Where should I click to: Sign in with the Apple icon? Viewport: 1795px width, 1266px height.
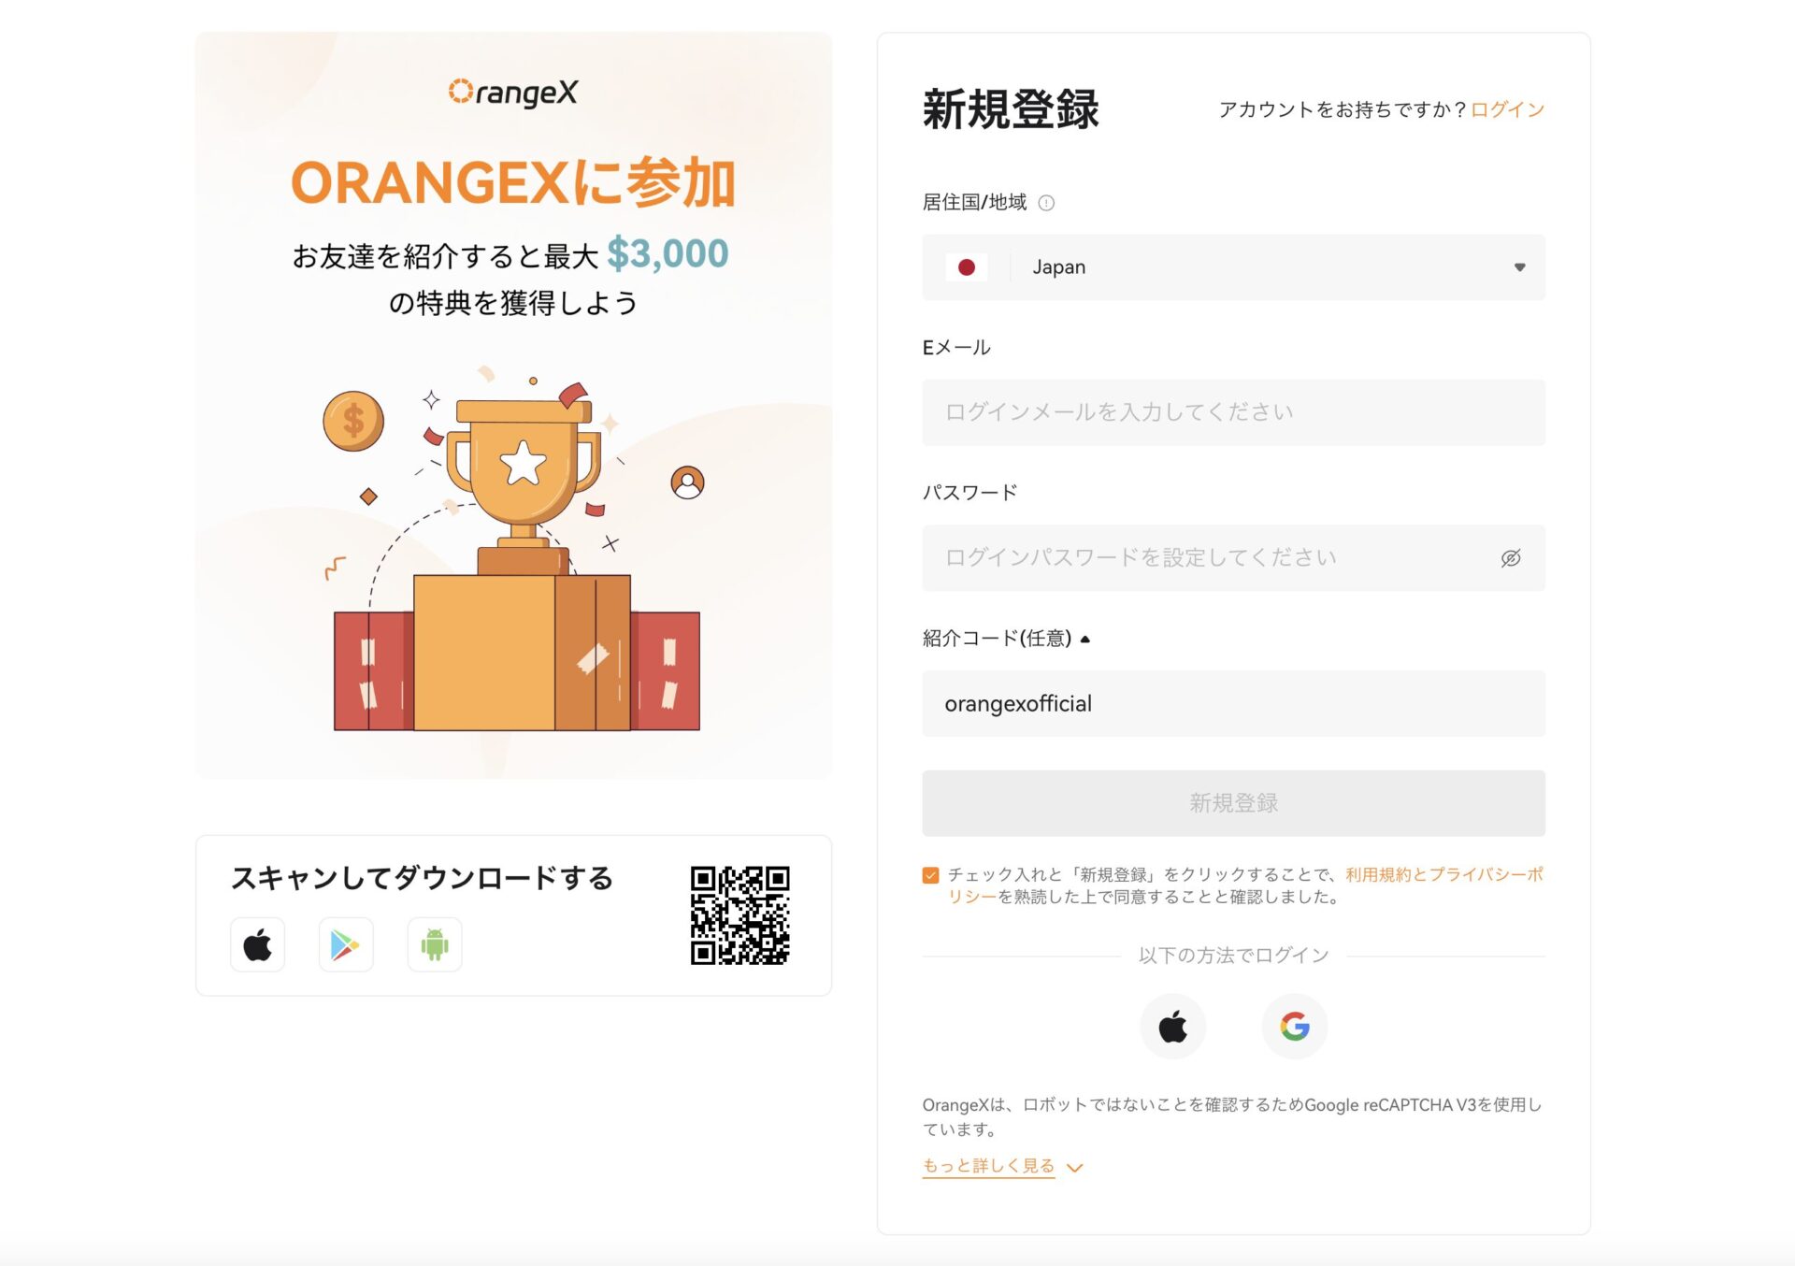(x=1173, y=1026)
